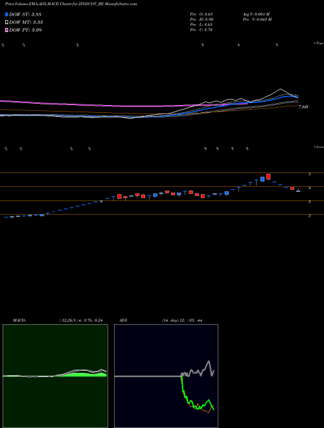324x428 pixels.
Task: Click the 'Pre H: 3.90' high value
Action: click(x=202, y=19)
